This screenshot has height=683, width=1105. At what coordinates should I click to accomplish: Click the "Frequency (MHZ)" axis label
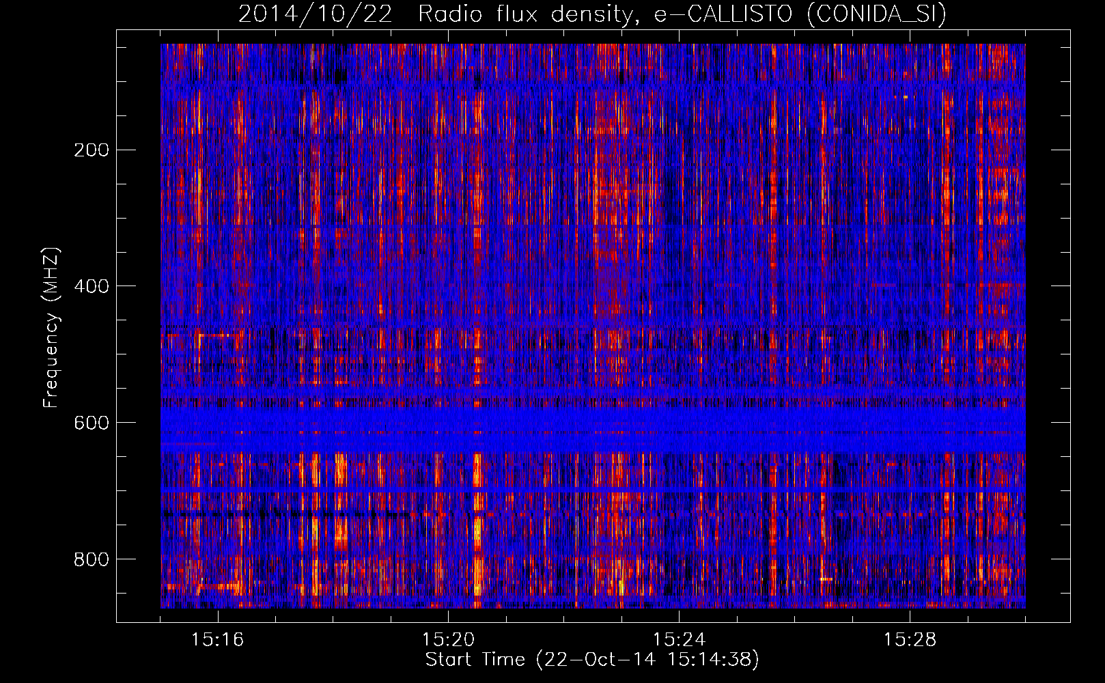51,328
